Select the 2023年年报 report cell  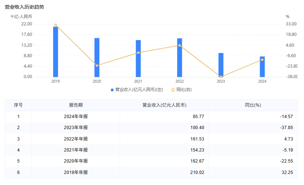[76, 128]
